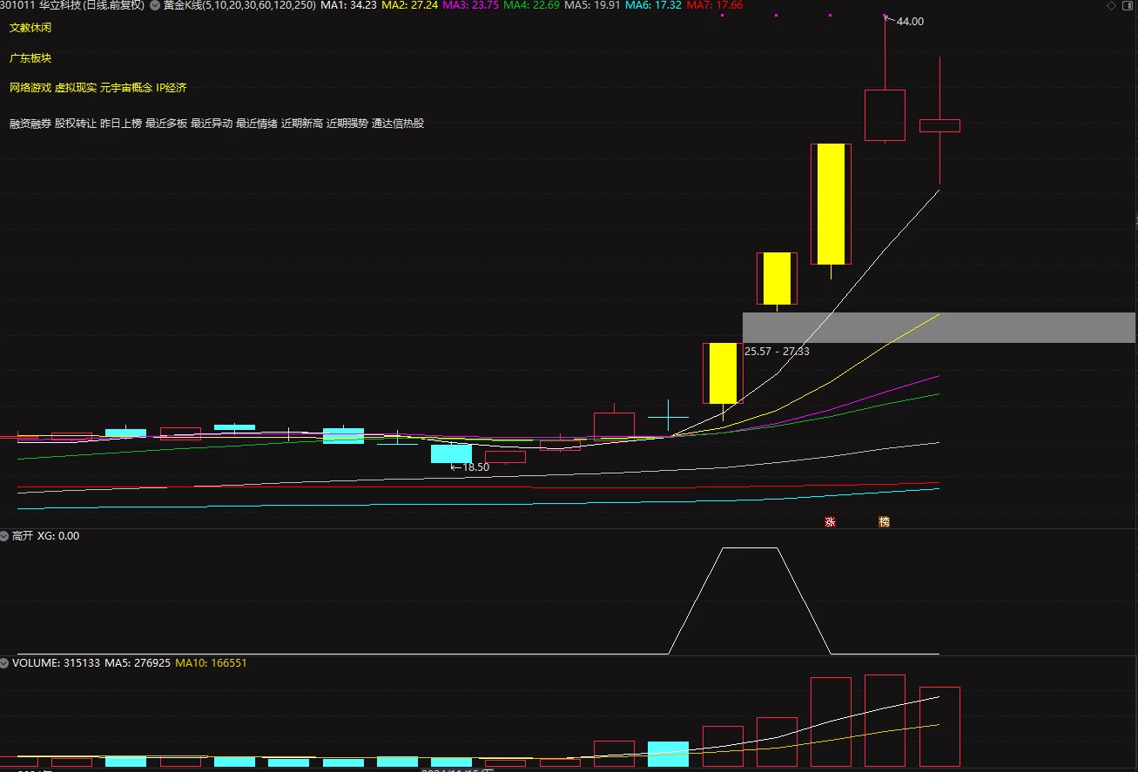Select the 网络游戏 concept tag

coord(30,88)
